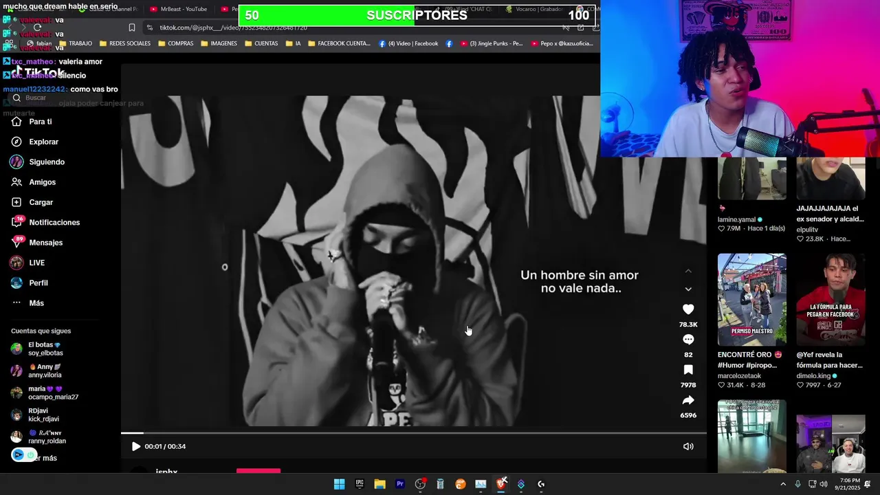Play the paused TikTok video
The height and width of the screenshot is (495, 880).
135,446
